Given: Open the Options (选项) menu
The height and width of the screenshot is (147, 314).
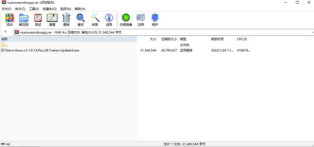Looking at the screenshot, I should [x=66, y=9].
